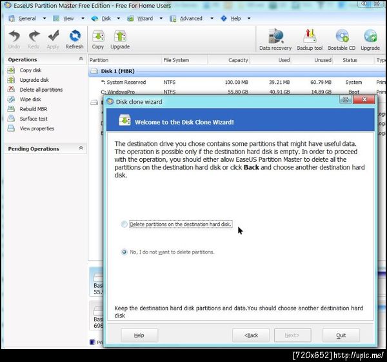Viewport: 387px width, 362px height.
Task: Click the wizard banner disk clone icon
Action: coord(124,120)
